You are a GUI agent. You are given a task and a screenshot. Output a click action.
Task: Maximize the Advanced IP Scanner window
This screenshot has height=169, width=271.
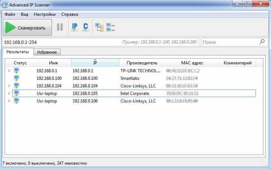coord(248,4)
